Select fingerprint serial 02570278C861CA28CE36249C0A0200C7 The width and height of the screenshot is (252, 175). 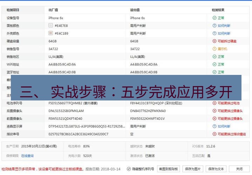pyautogui.click(x=79, y=134)
